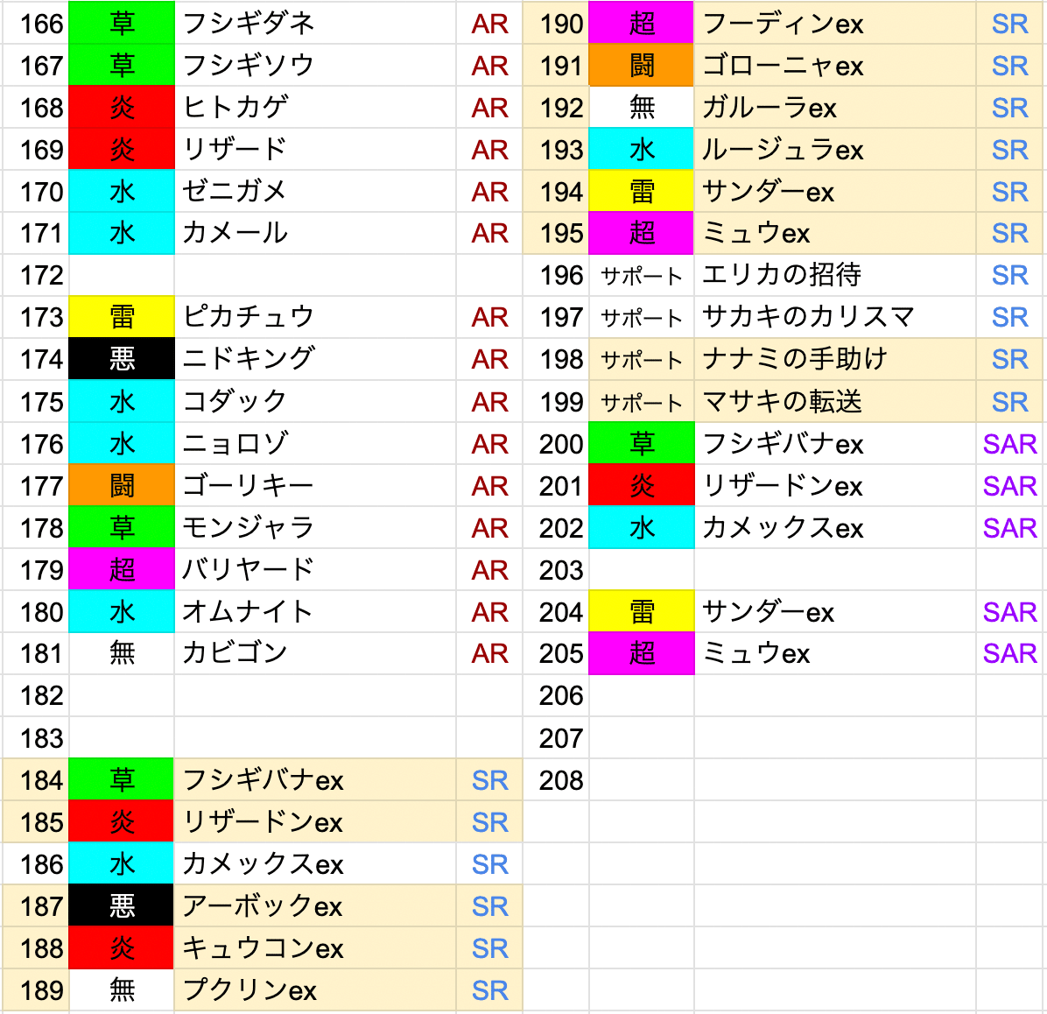The width and height of the screenshot is (1047, 1014).
Task: Click サンダーex in row 194
Action: 834,192
